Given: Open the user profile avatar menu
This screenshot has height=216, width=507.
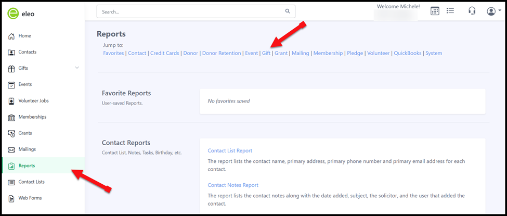Looking at the screenshot, I should (494, 11).
